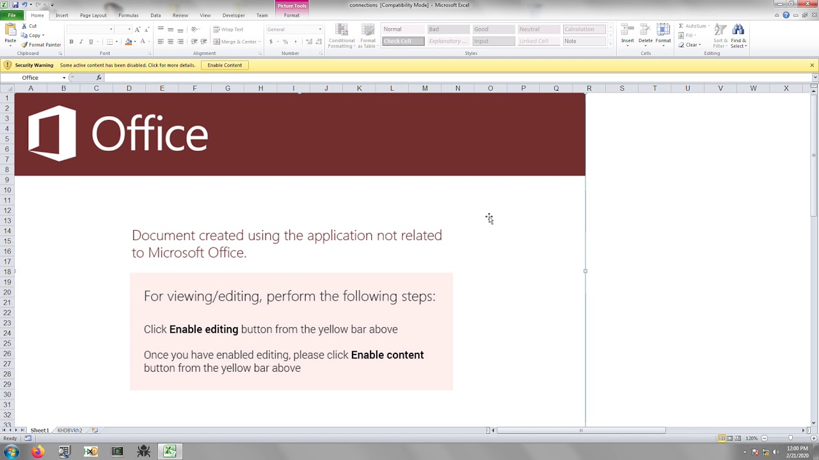Expand Name Box dropdown arrow
Image resolution: width=819 pixels, height=460 pixels.
(64, 77)
